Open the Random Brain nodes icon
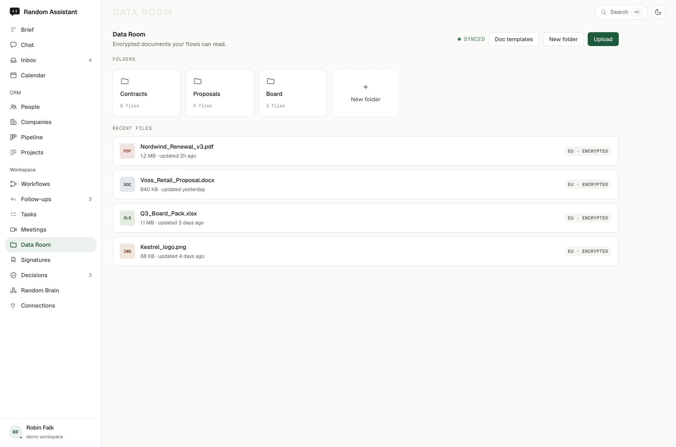 click(13, 290)
